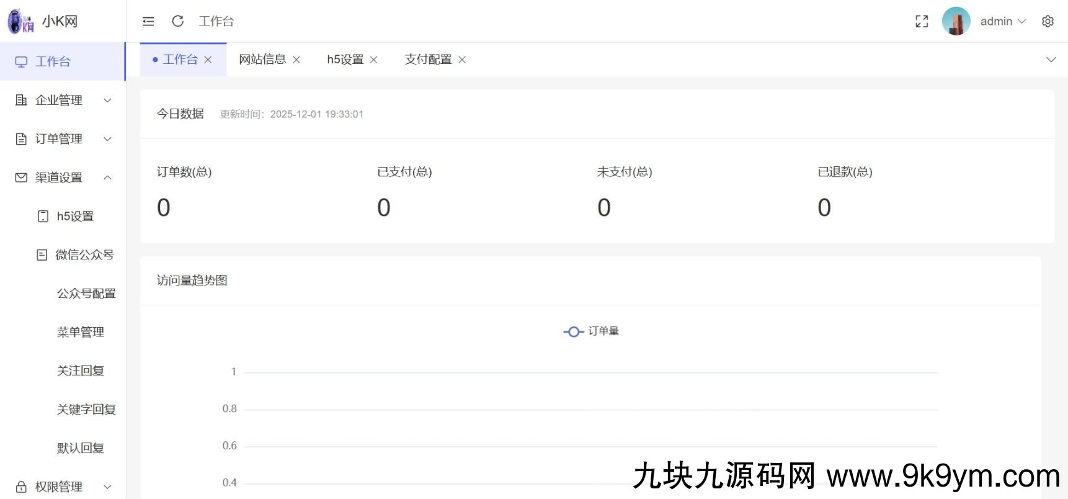Screen dimensions: 1068x499
Task: Click the h5设置 phone icon
Action: (x=43, y=216)
